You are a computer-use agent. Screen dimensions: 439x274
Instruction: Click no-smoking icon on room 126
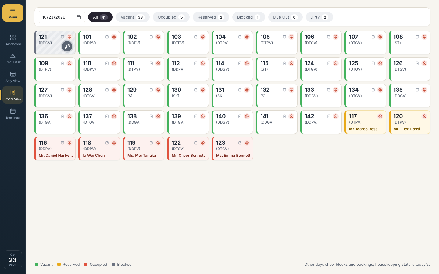pos(424,63)
